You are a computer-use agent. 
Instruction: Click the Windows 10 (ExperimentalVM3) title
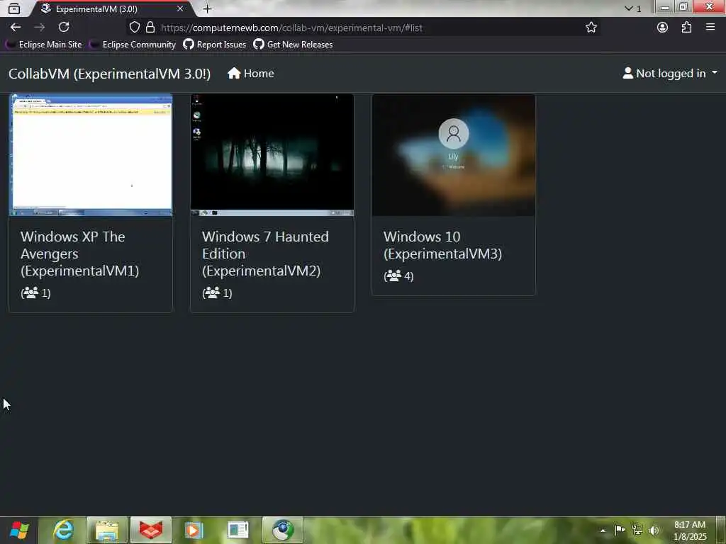pos(442,245)
